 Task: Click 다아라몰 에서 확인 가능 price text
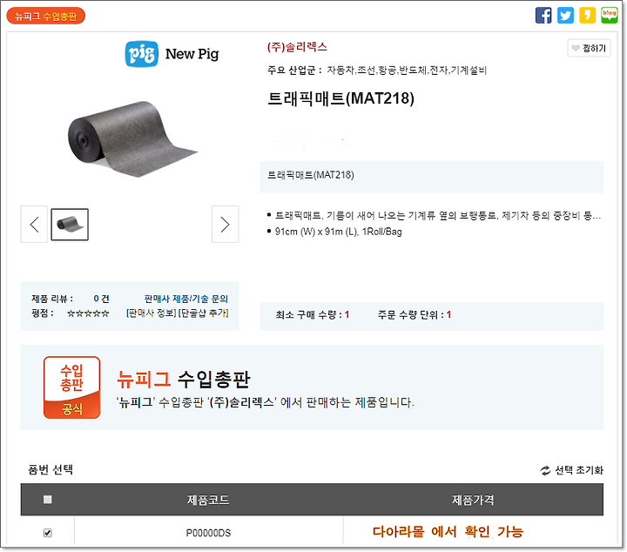pyautogui.click(x=448, y=532)
